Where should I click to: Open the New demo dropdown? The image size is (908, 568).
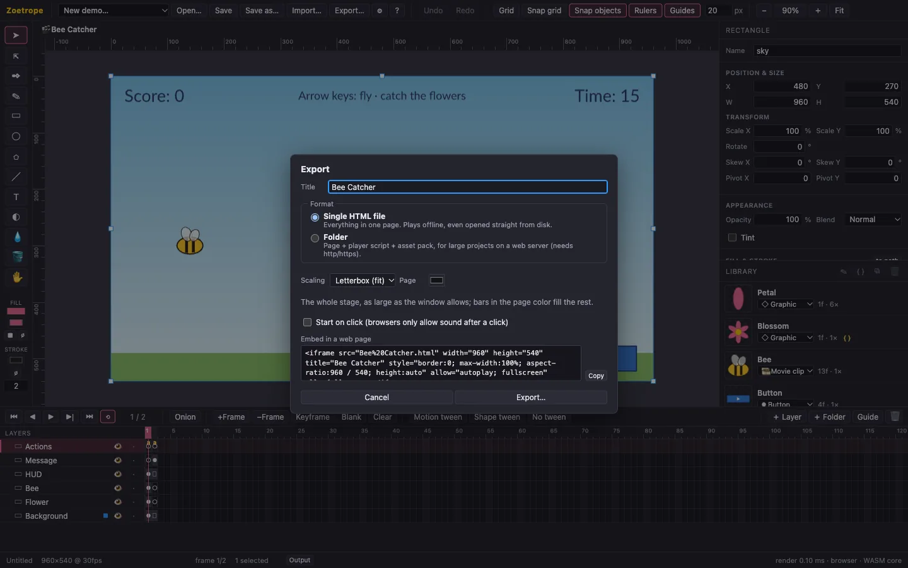pyautogui.click(x=113, y=11)
